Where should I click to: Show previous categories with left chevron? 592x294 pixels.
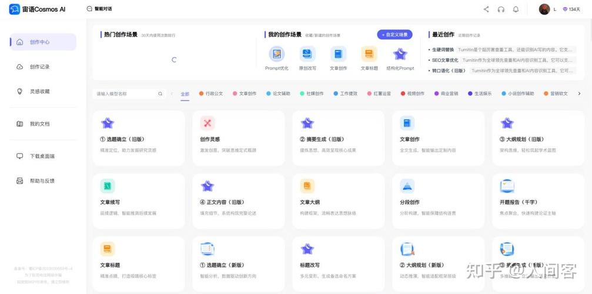pos(172,93)
